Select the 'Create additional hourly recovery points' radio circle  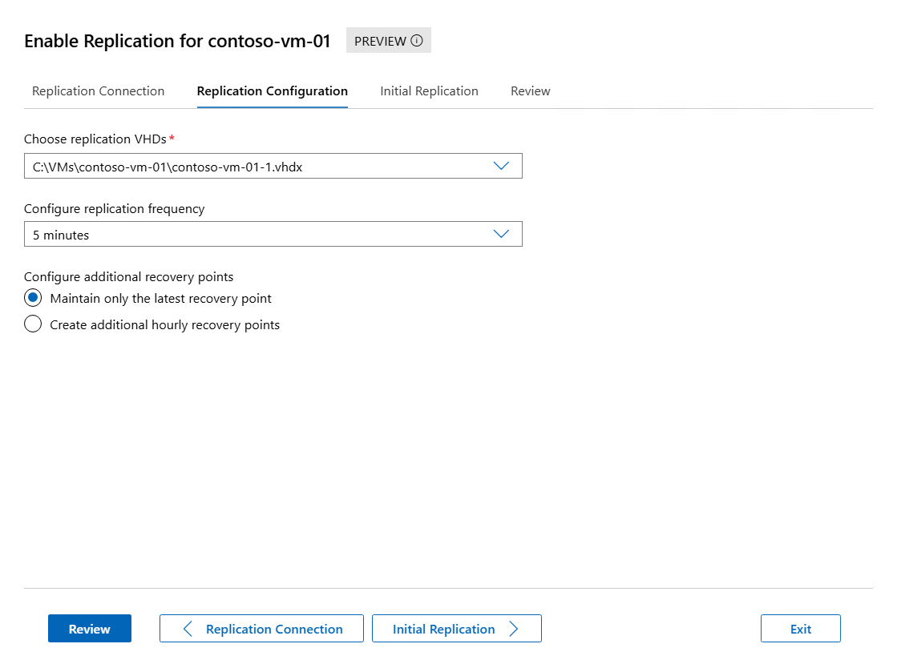click(33, 324)
